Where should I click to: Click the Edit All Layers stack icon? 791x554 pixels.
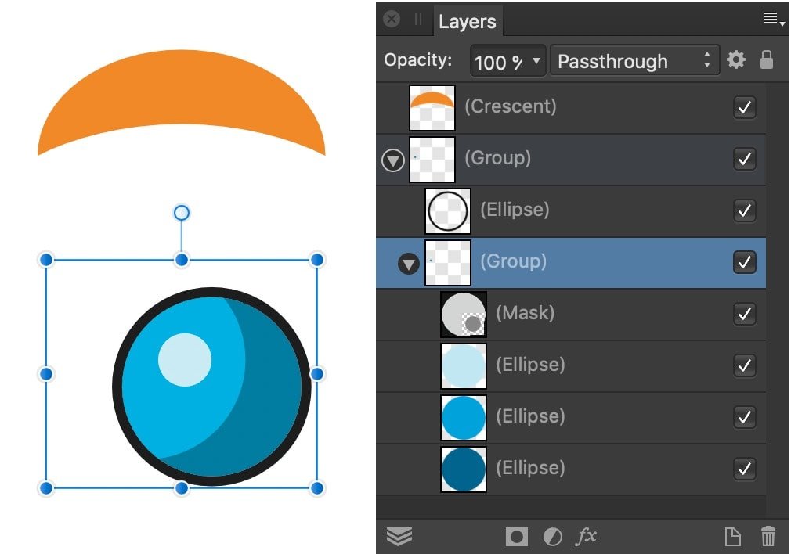pyautogui.click(x=399, y=536)
